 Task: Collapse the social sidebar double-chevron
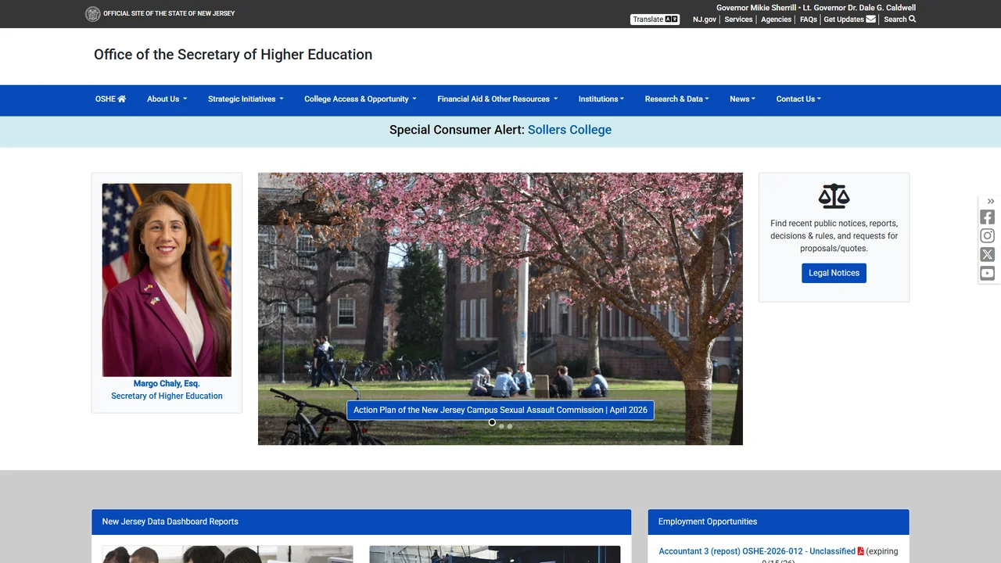click(991, 202)
